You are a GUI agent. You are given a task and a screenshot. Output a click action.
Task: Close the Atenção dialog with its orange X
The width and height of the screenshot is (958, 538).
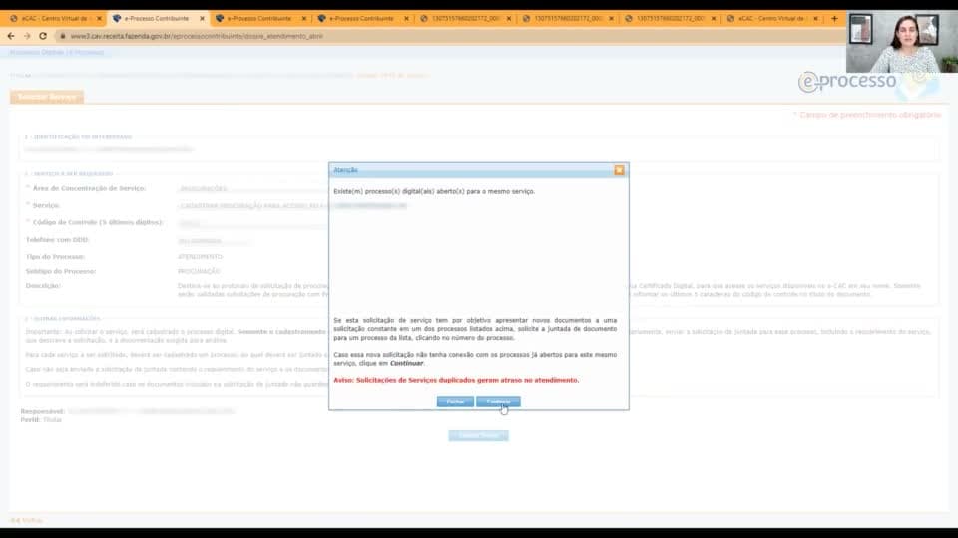click(619, 170)
